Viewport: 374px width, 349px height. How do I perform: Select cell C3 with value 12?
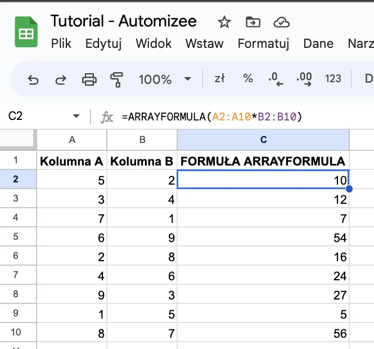click(263, 198)
